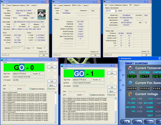Image resolution: width=161 pixels, height=125 pixels.
Task: Open the Priority dropdown in GO - 1 window
Action: click(x=88, y=95)
